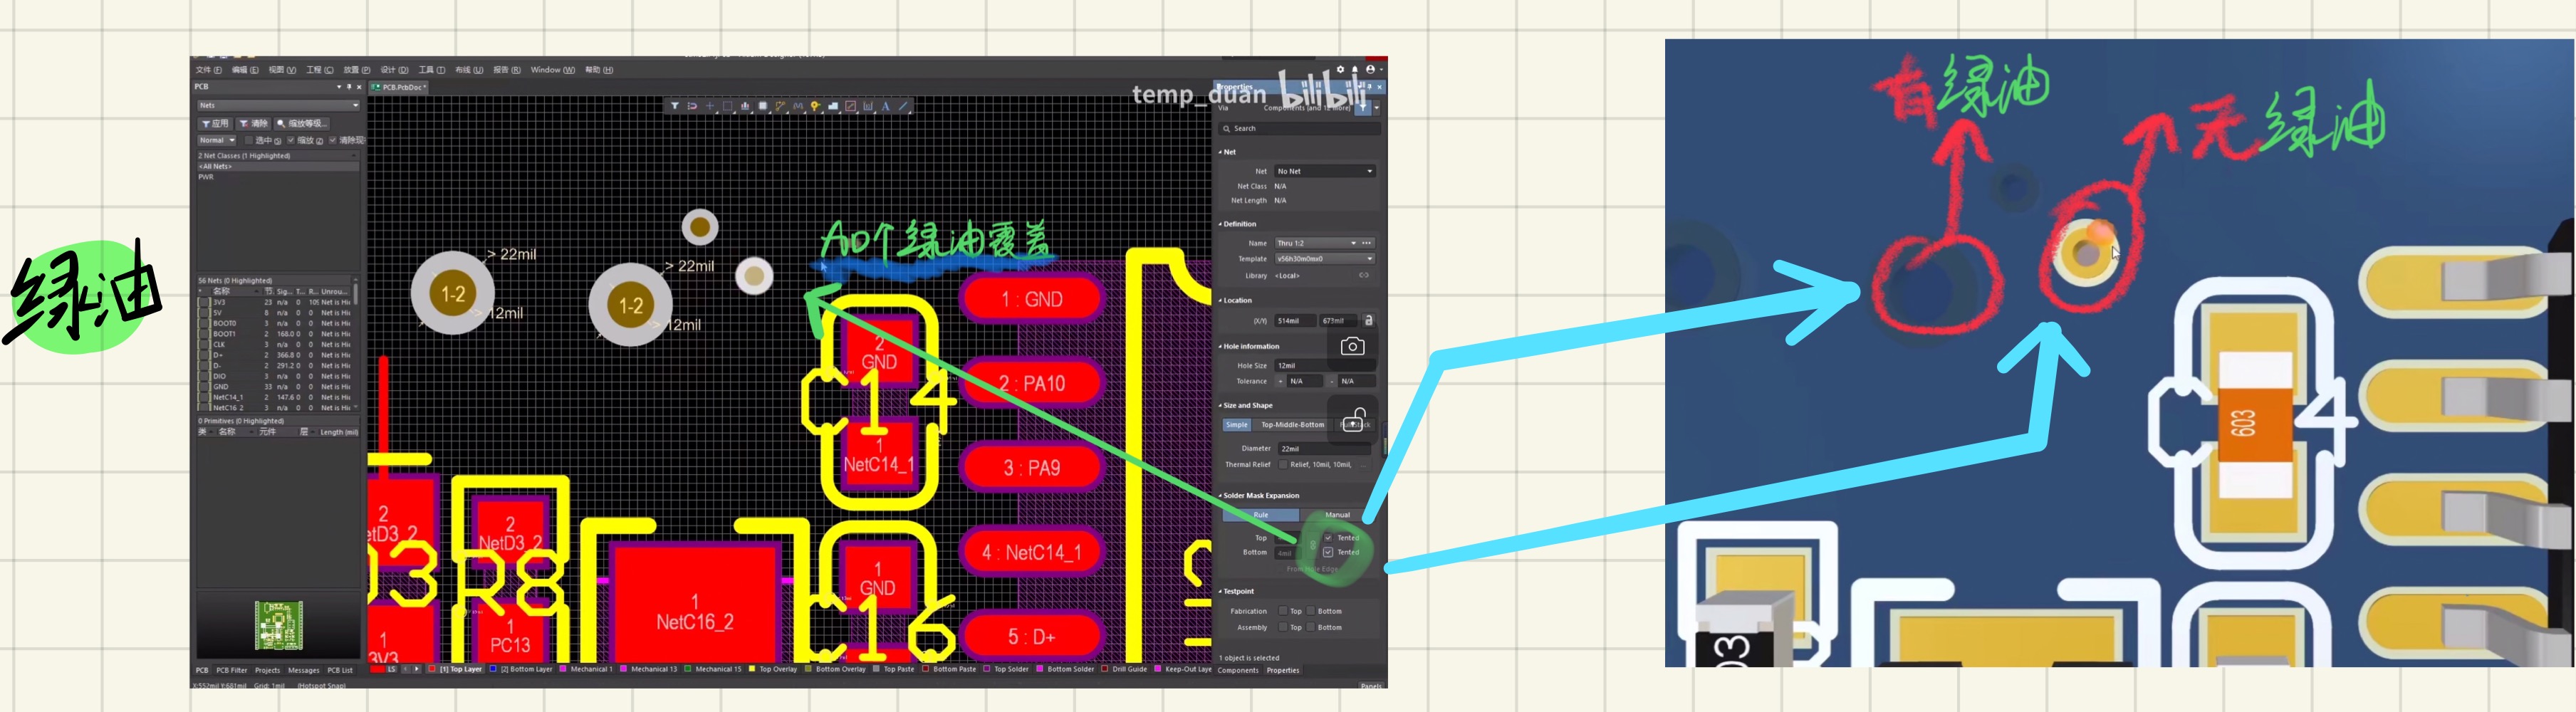Screen dimensions: 2576x712
Task: Click the 应用 apply button
Action: tap(215, 124)
